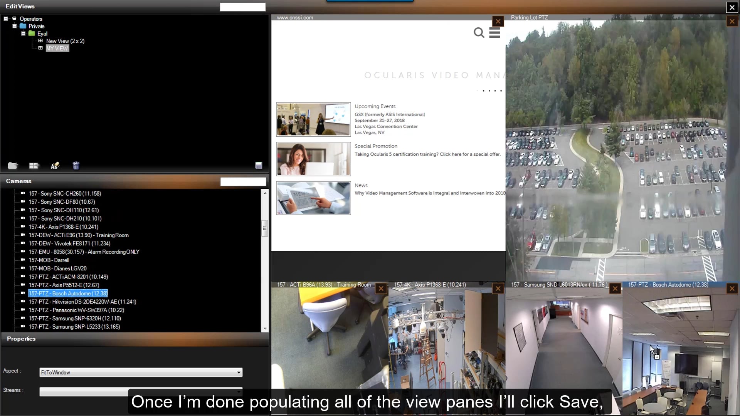This screenshot has height=416, width=740.
Task: Select MY VIEW in the tree
Action: [x=57, y=48]
